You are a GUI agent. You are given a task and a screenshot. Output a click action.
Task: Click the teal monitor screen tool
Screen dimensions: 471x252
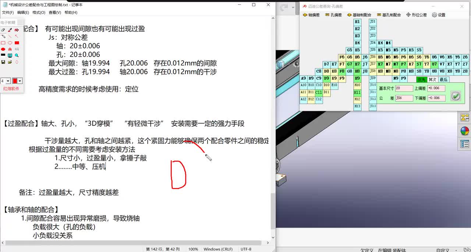click(x=10, y=55)
